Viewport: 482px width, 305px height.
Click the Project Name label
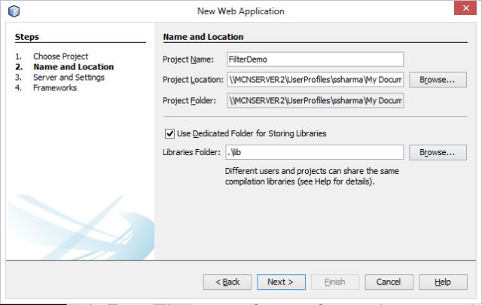coord(189,59)
